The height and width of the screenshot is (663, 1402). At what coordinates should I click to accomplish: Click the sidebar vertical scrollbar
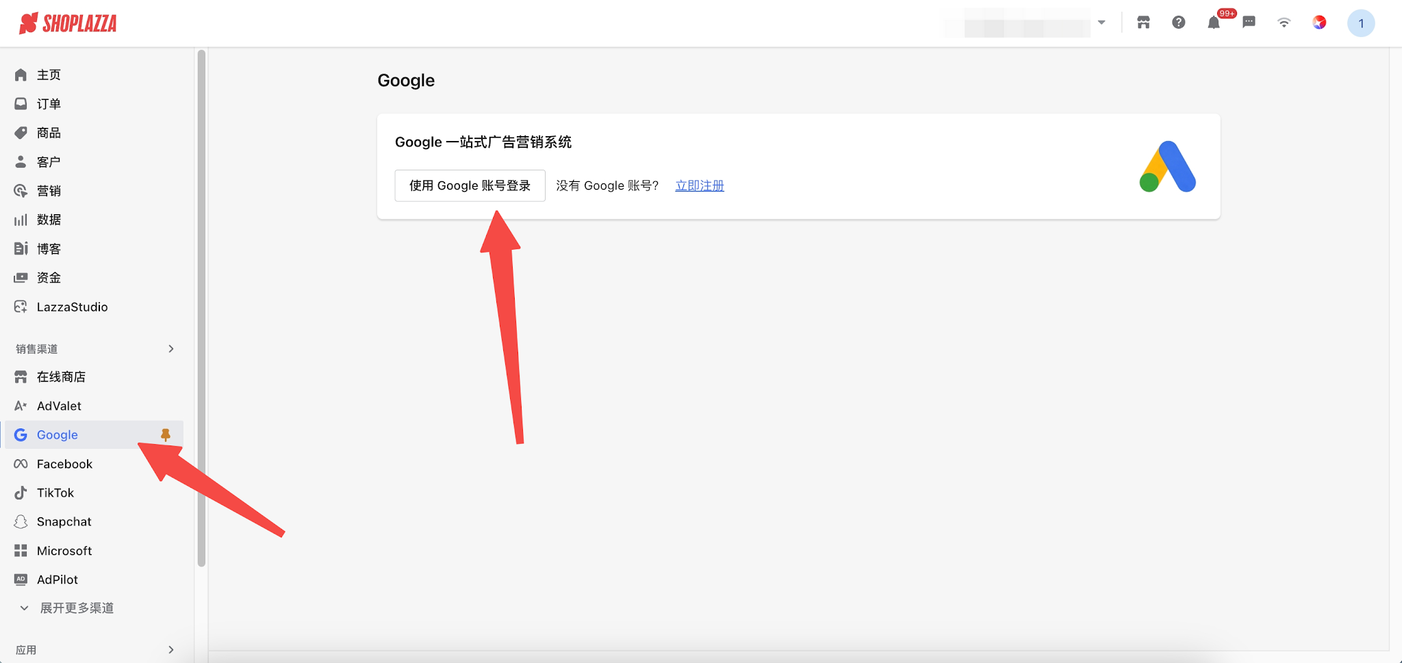(201, 308)
